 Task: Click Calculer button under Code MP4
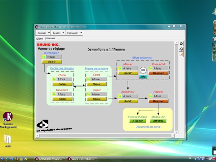[158, 73]
